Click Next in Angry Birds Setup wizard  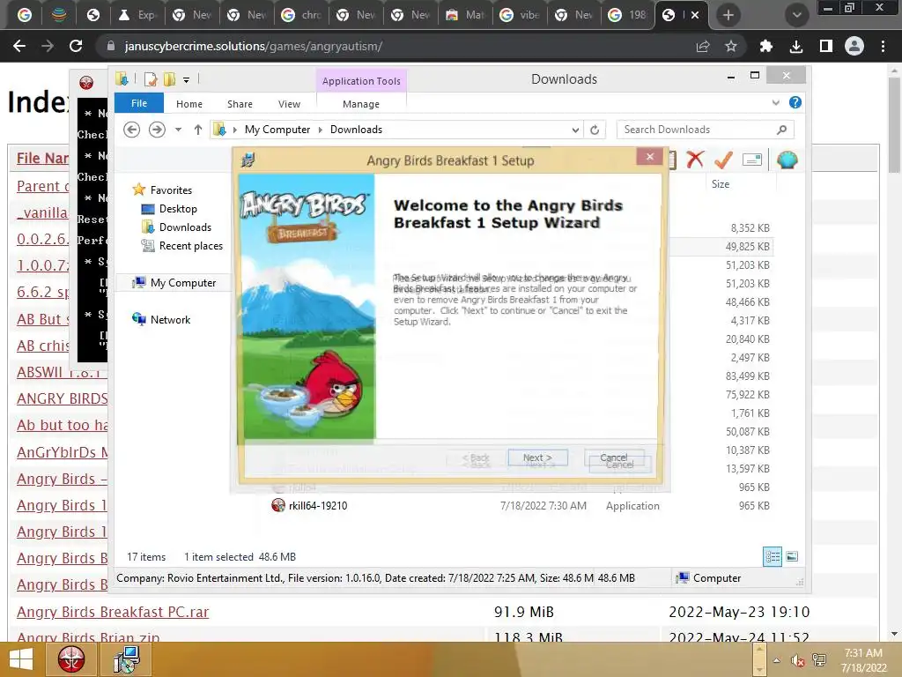tap(537, 458)
